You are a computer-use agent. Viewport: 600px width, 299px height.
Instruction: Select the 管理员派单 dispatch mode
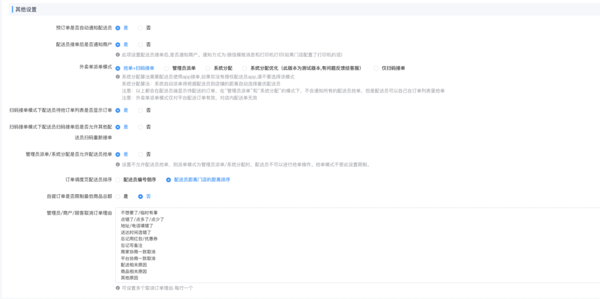coord(166,68)
